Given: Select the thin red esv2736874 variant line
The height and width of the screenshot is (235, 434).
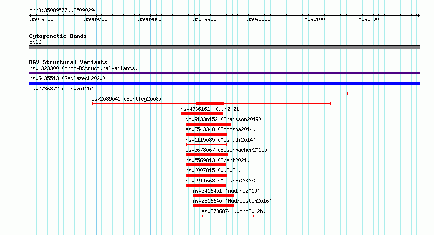Looking at the screenshot, I should [228, 216].
